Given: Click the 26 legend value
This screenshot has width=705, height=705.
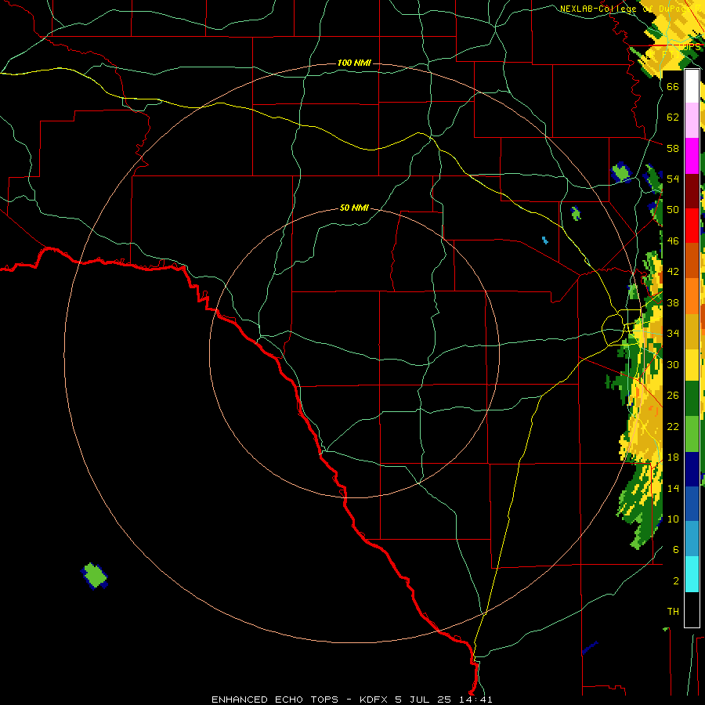Looking at the screenshot, I should tap(673, 396).
